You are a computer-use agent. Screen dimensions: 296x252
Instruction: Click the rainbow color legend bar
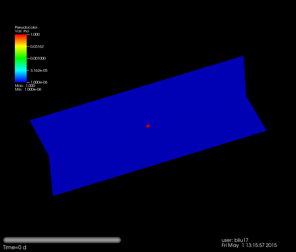pos(21,58)
